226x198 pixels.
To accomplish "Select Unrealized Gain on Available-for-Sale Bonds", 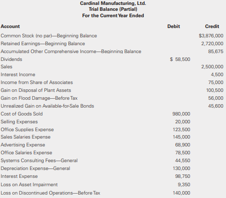I will tap(47, 106).
